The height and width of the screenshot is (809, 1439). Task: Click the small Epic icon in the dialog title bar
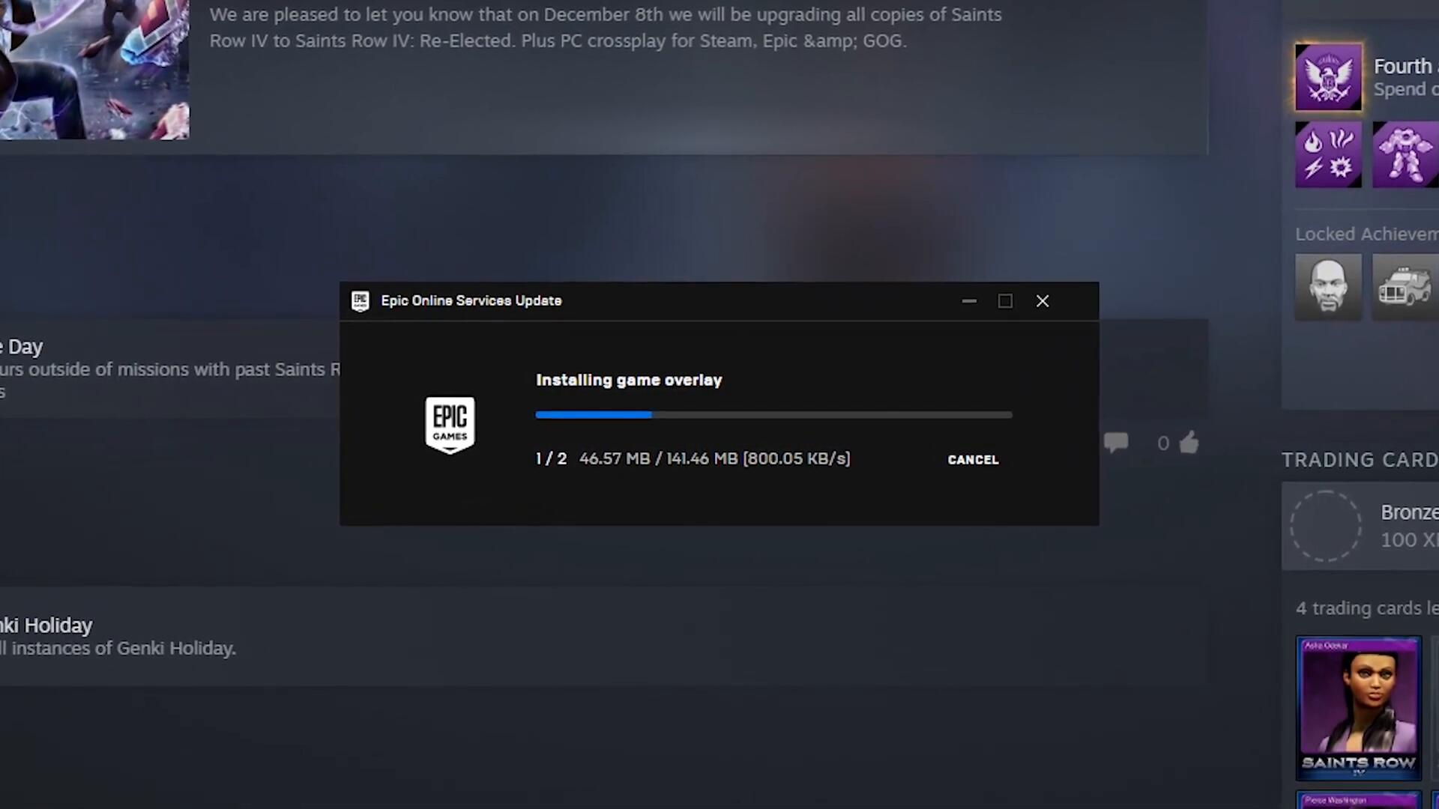(x=360, y=301)
